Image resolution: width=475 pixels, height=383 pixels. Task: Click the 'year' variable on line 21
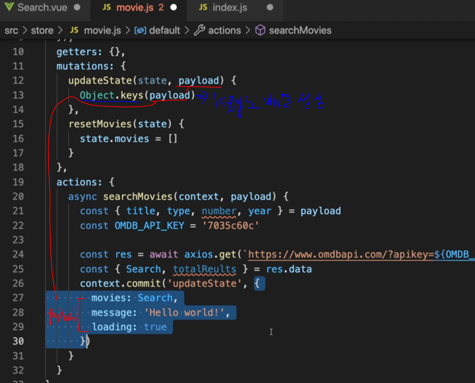(x=260, y=211)
